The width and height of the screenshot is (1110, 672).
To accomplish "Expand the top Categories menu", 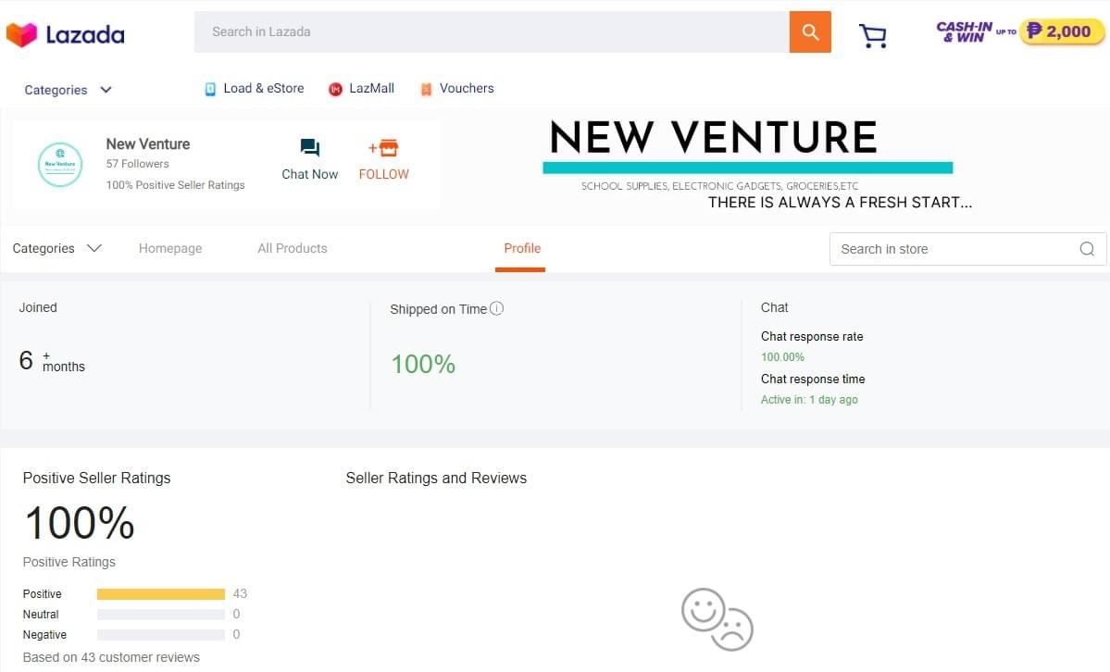I will click(56, 89).
